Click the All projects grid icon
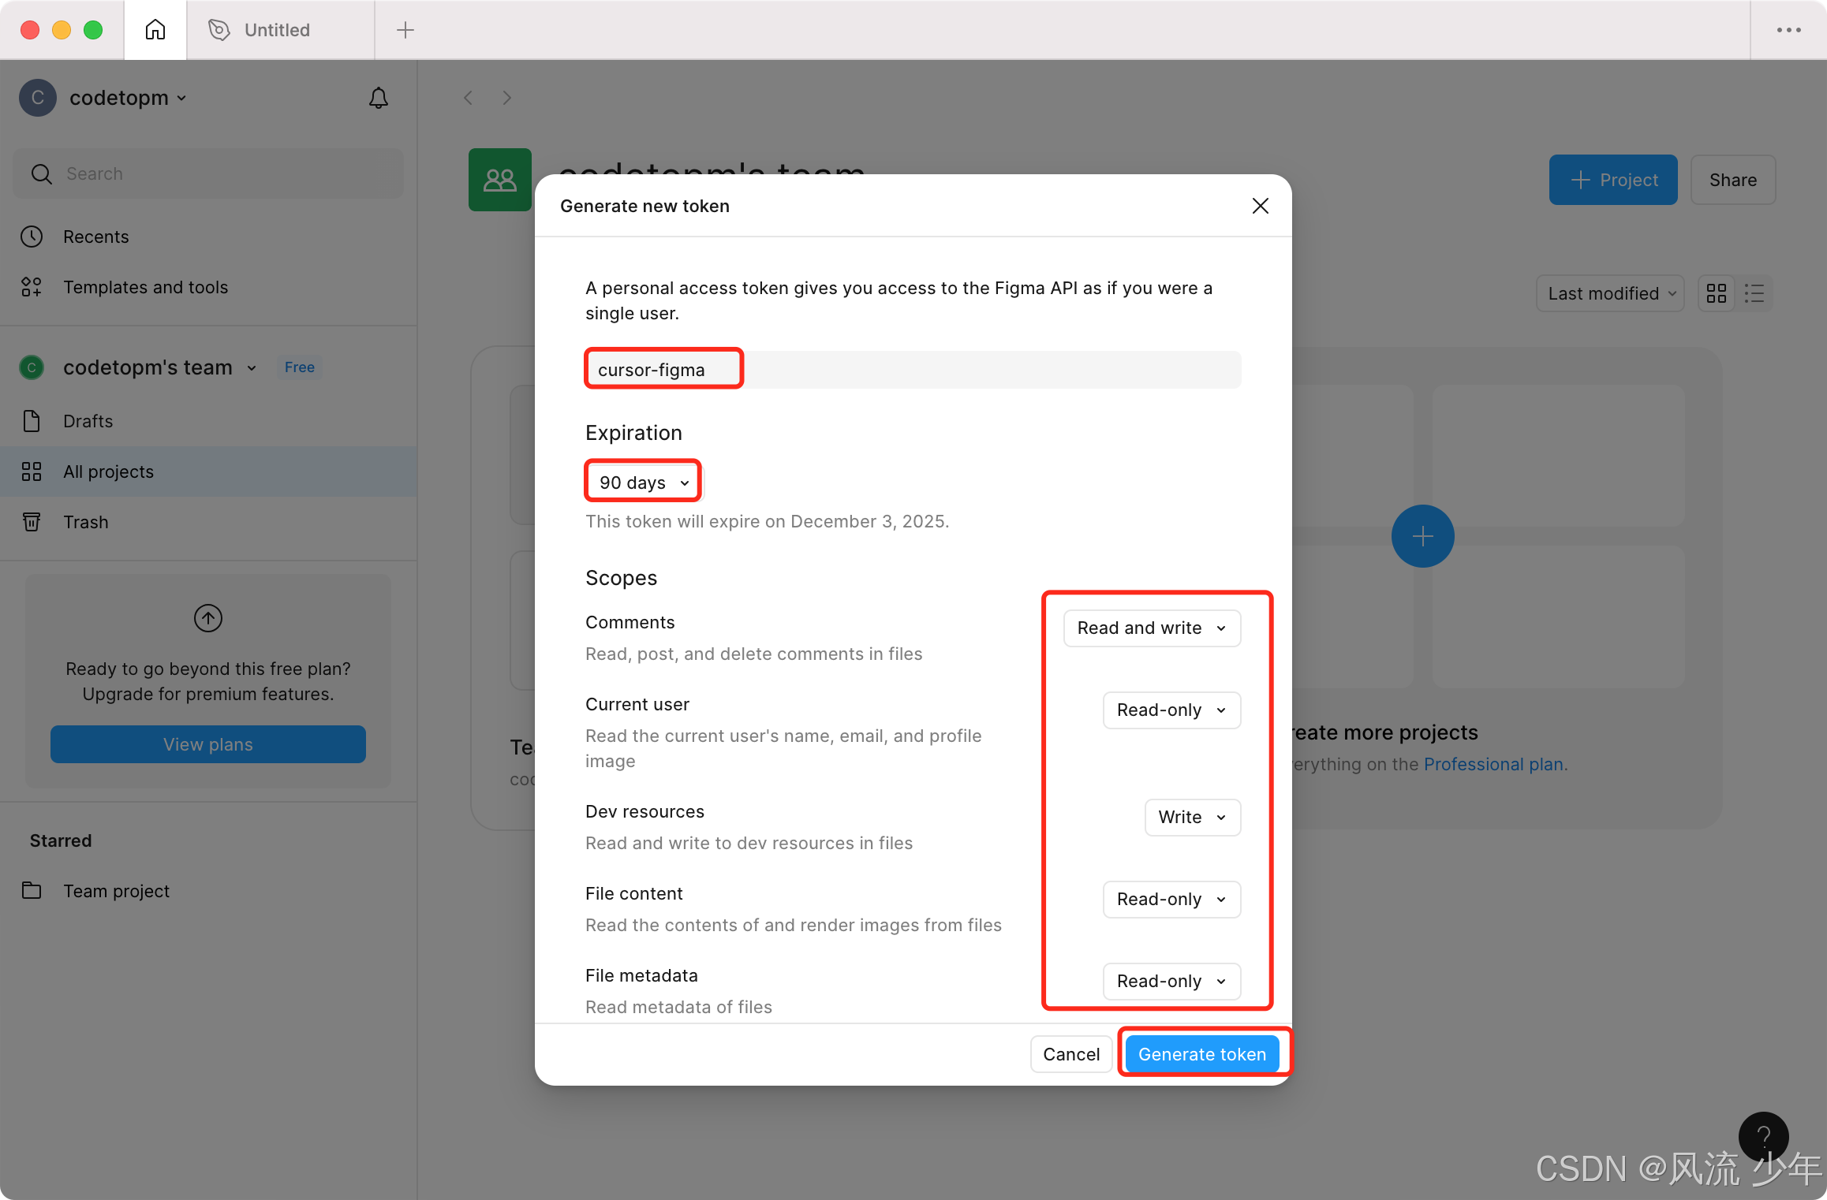Viewport: 1827px width, 1200px height. click(32, 471)
